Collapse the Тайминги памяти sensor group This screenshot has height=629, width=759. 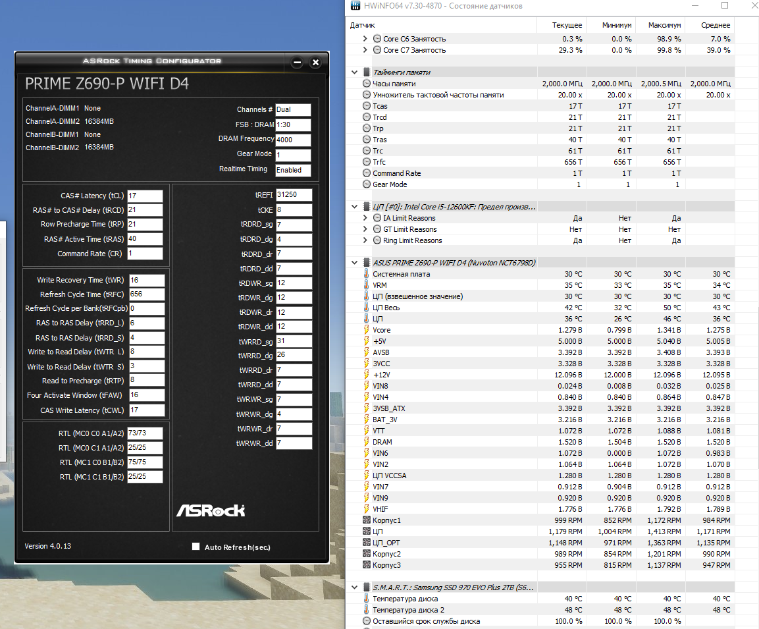[354, 72]
